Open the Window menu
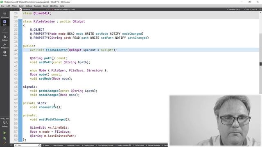 tap(54, 6)
